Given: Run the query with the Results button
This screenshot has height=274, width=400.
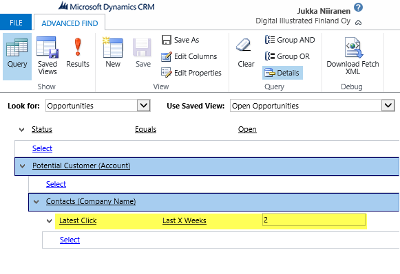Looking at the screenshot, I should pos(78,53).
